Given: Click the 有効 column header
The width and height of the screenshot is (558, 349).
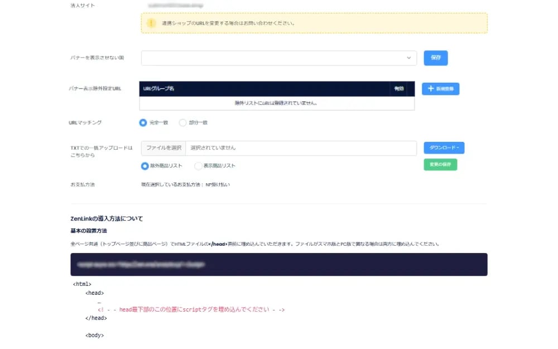Looking at the screenshot, I should coord(398,89).
